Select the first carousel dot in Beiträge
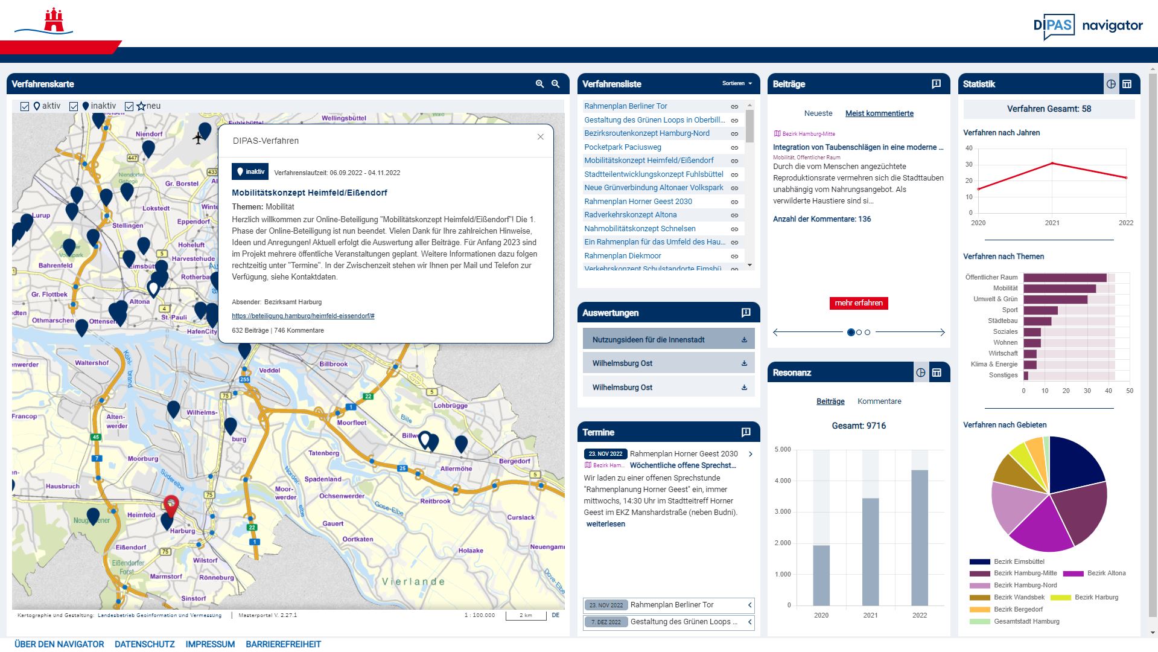Image resolution: width=1158 pixels, height=652 pixels. (851, 333)
